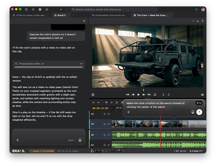Click the 5.7 s duration badge

coord(199,103)
